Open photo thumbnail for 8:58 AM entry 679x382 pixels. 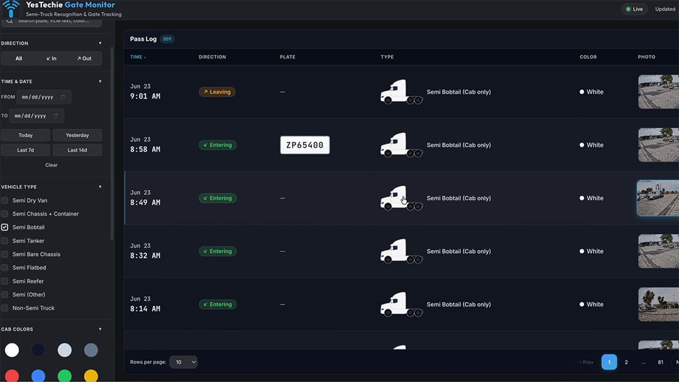tap(658, 145)
